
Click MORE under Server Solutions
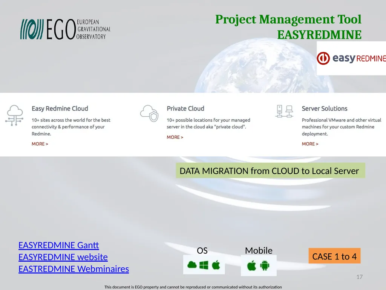click(x=310, y=144)
